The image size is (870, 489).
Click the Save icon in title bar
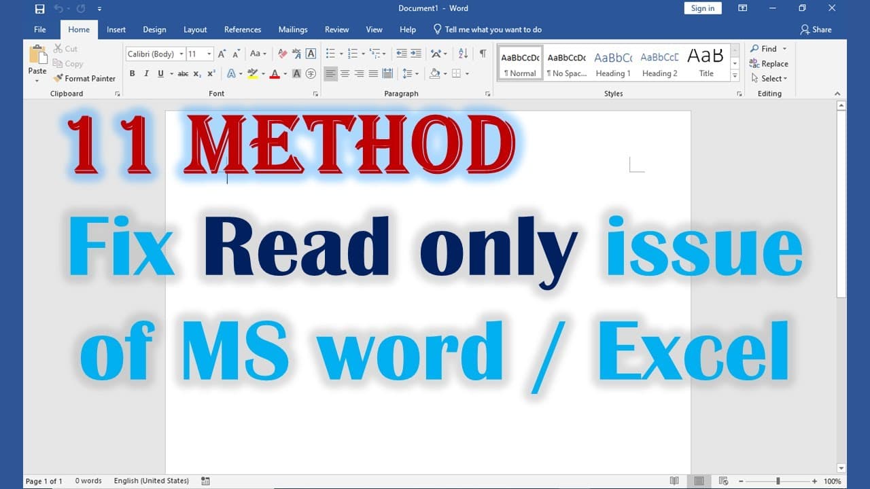pyautogui.click(x=39, y=9)
